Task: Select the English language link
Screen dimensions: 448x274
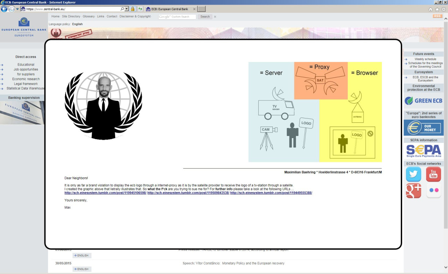Action: coord(77,24)
